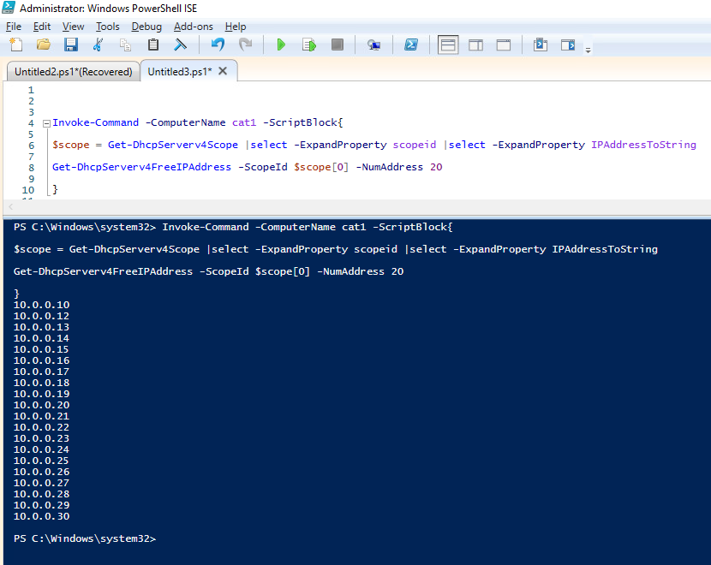
Task: Open the Help menu
Action: point(236,27)
